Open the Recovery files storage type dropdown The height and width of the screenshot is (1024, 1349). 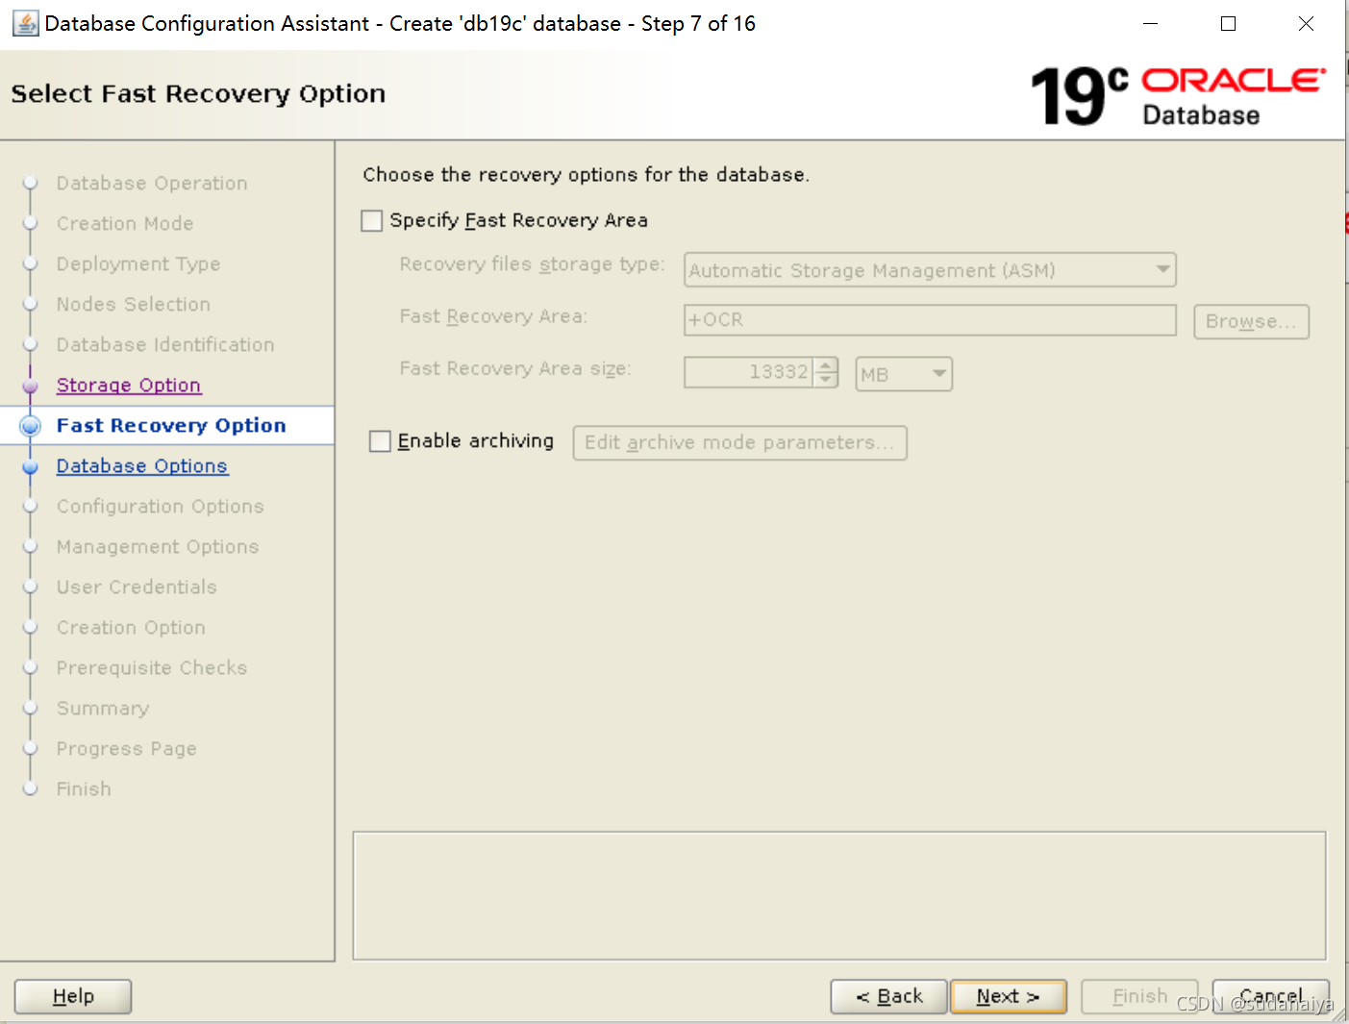click(x=930, y=270)
